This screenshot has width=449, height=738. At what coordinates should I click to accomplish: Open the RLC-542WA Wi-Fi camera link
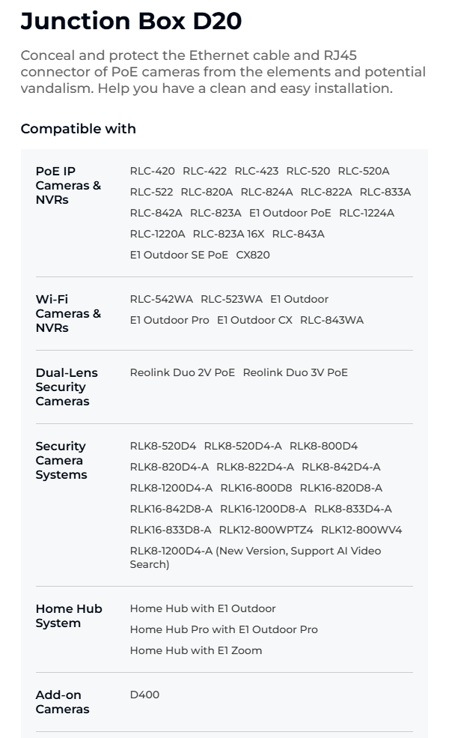tap(161, 299)
